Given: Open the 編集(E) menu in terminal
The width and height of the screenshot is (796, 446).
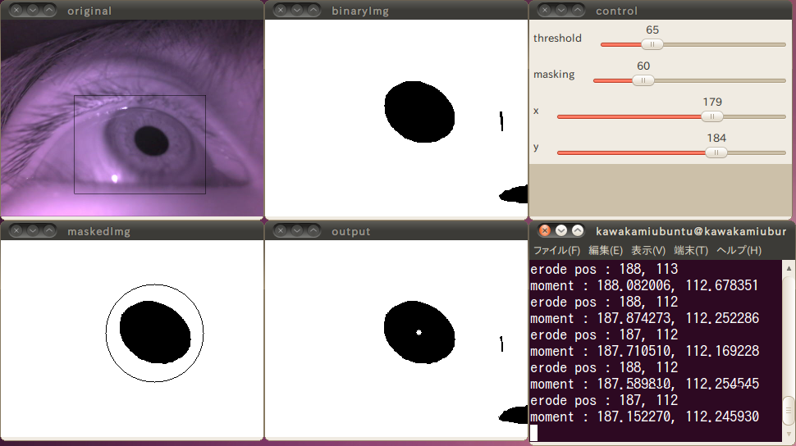Looking at the screenshot, I should point(606,250).
